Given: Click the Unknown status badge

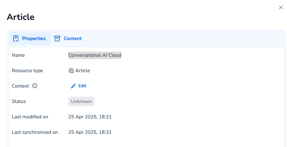Looking at the screenshot, I should point(81,101).
